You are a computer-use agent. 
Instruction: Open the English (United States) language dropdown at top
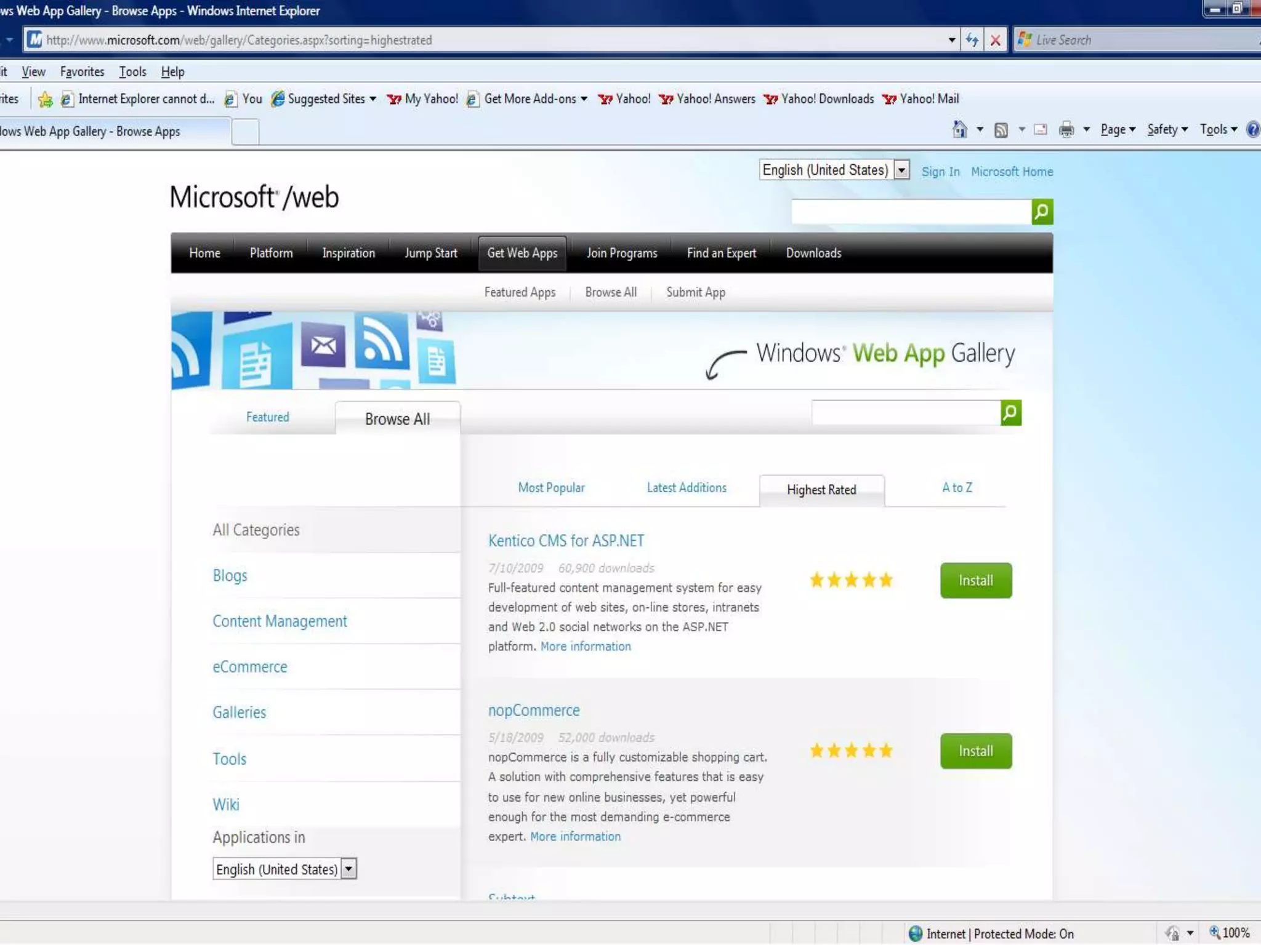click(x=901, y=170)
